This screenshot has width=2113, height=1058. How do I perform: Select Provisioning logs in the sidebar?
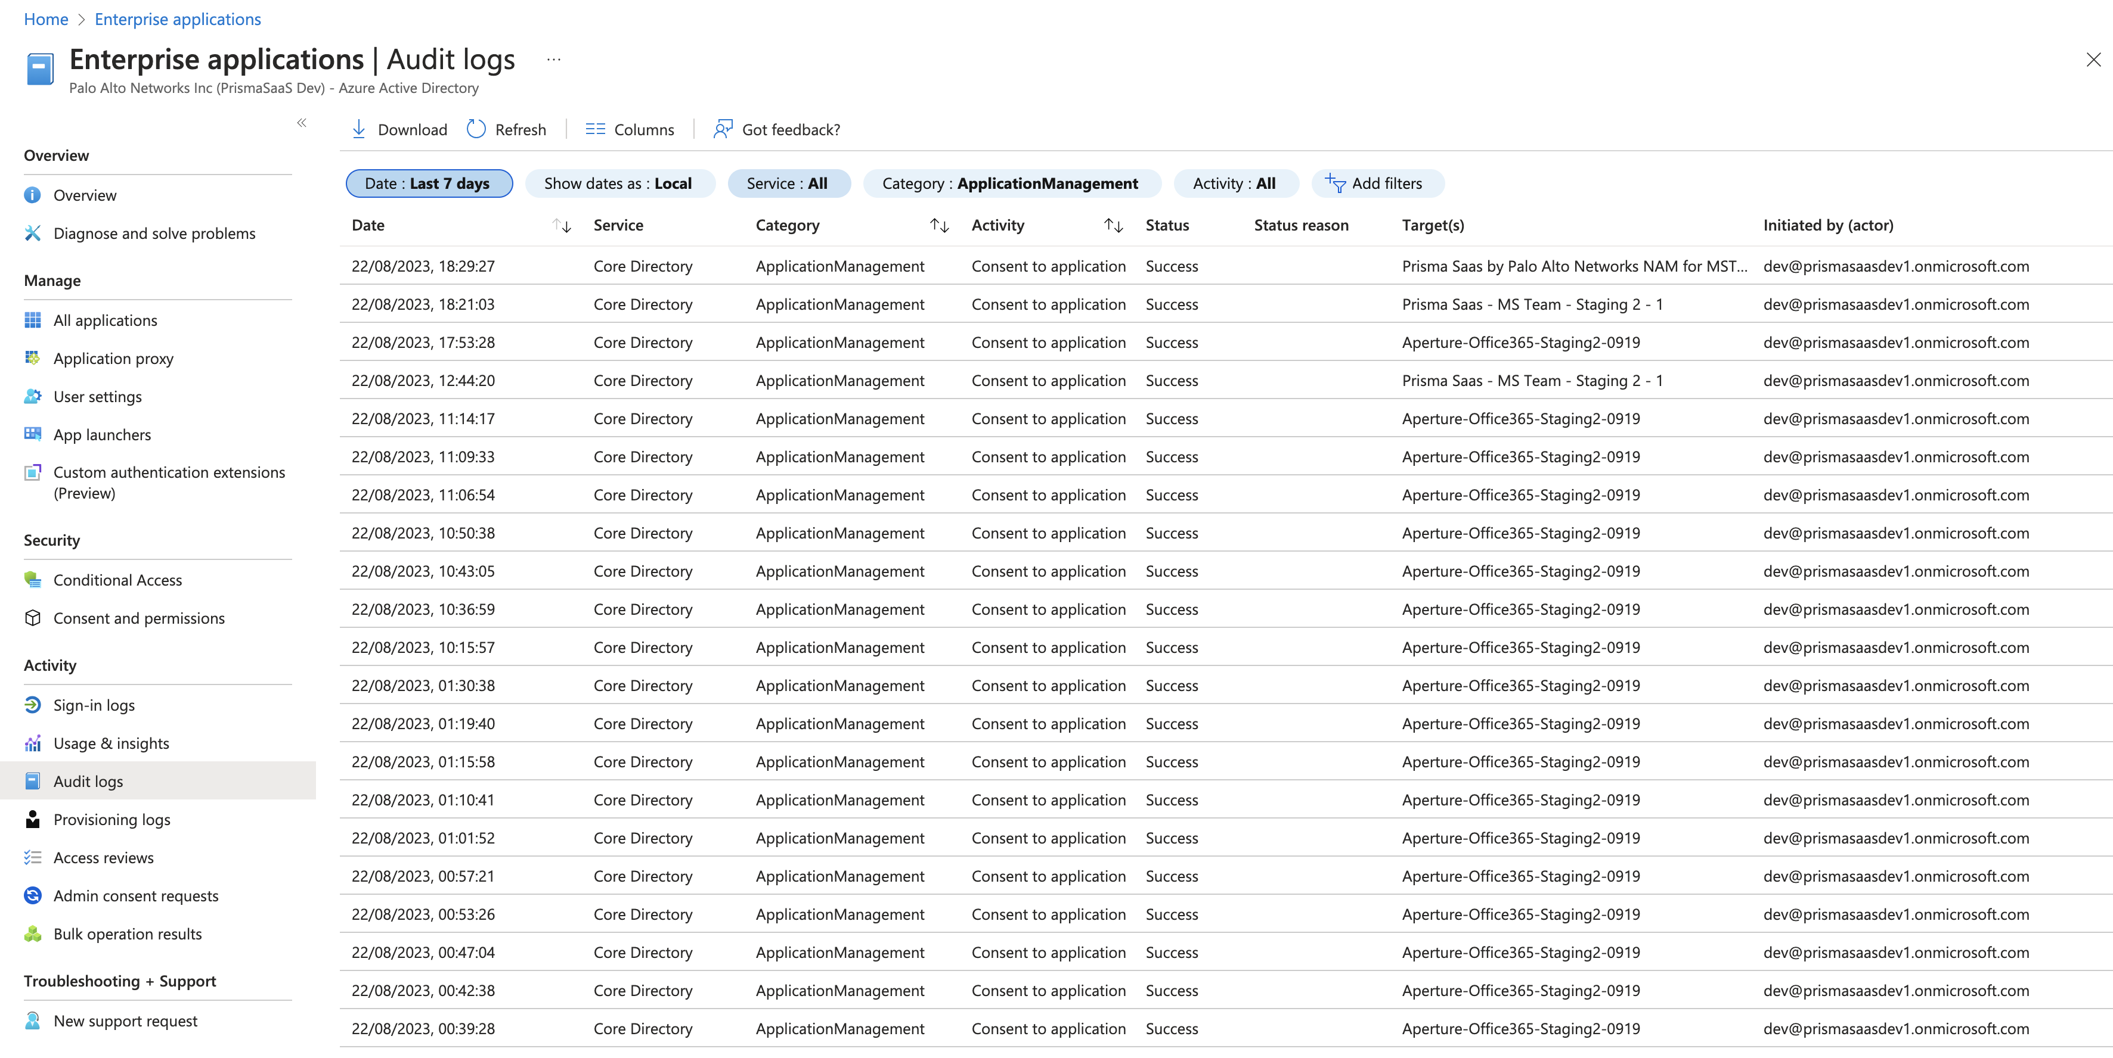tap(111, 820)
